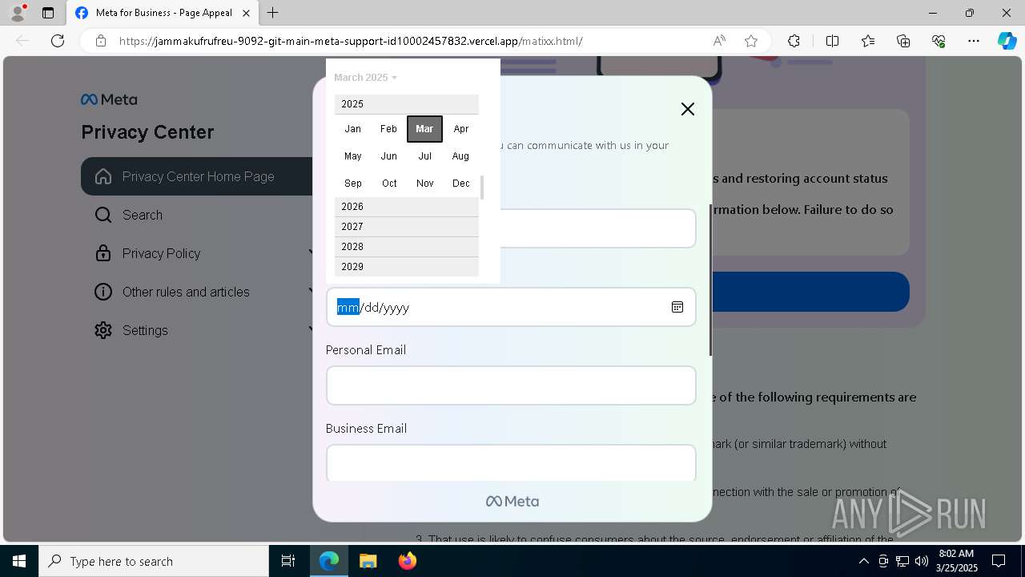This screenshot has width=1025, height=577.
Task: Open Other rules and articles item
Action: click(x=197, y=292)
